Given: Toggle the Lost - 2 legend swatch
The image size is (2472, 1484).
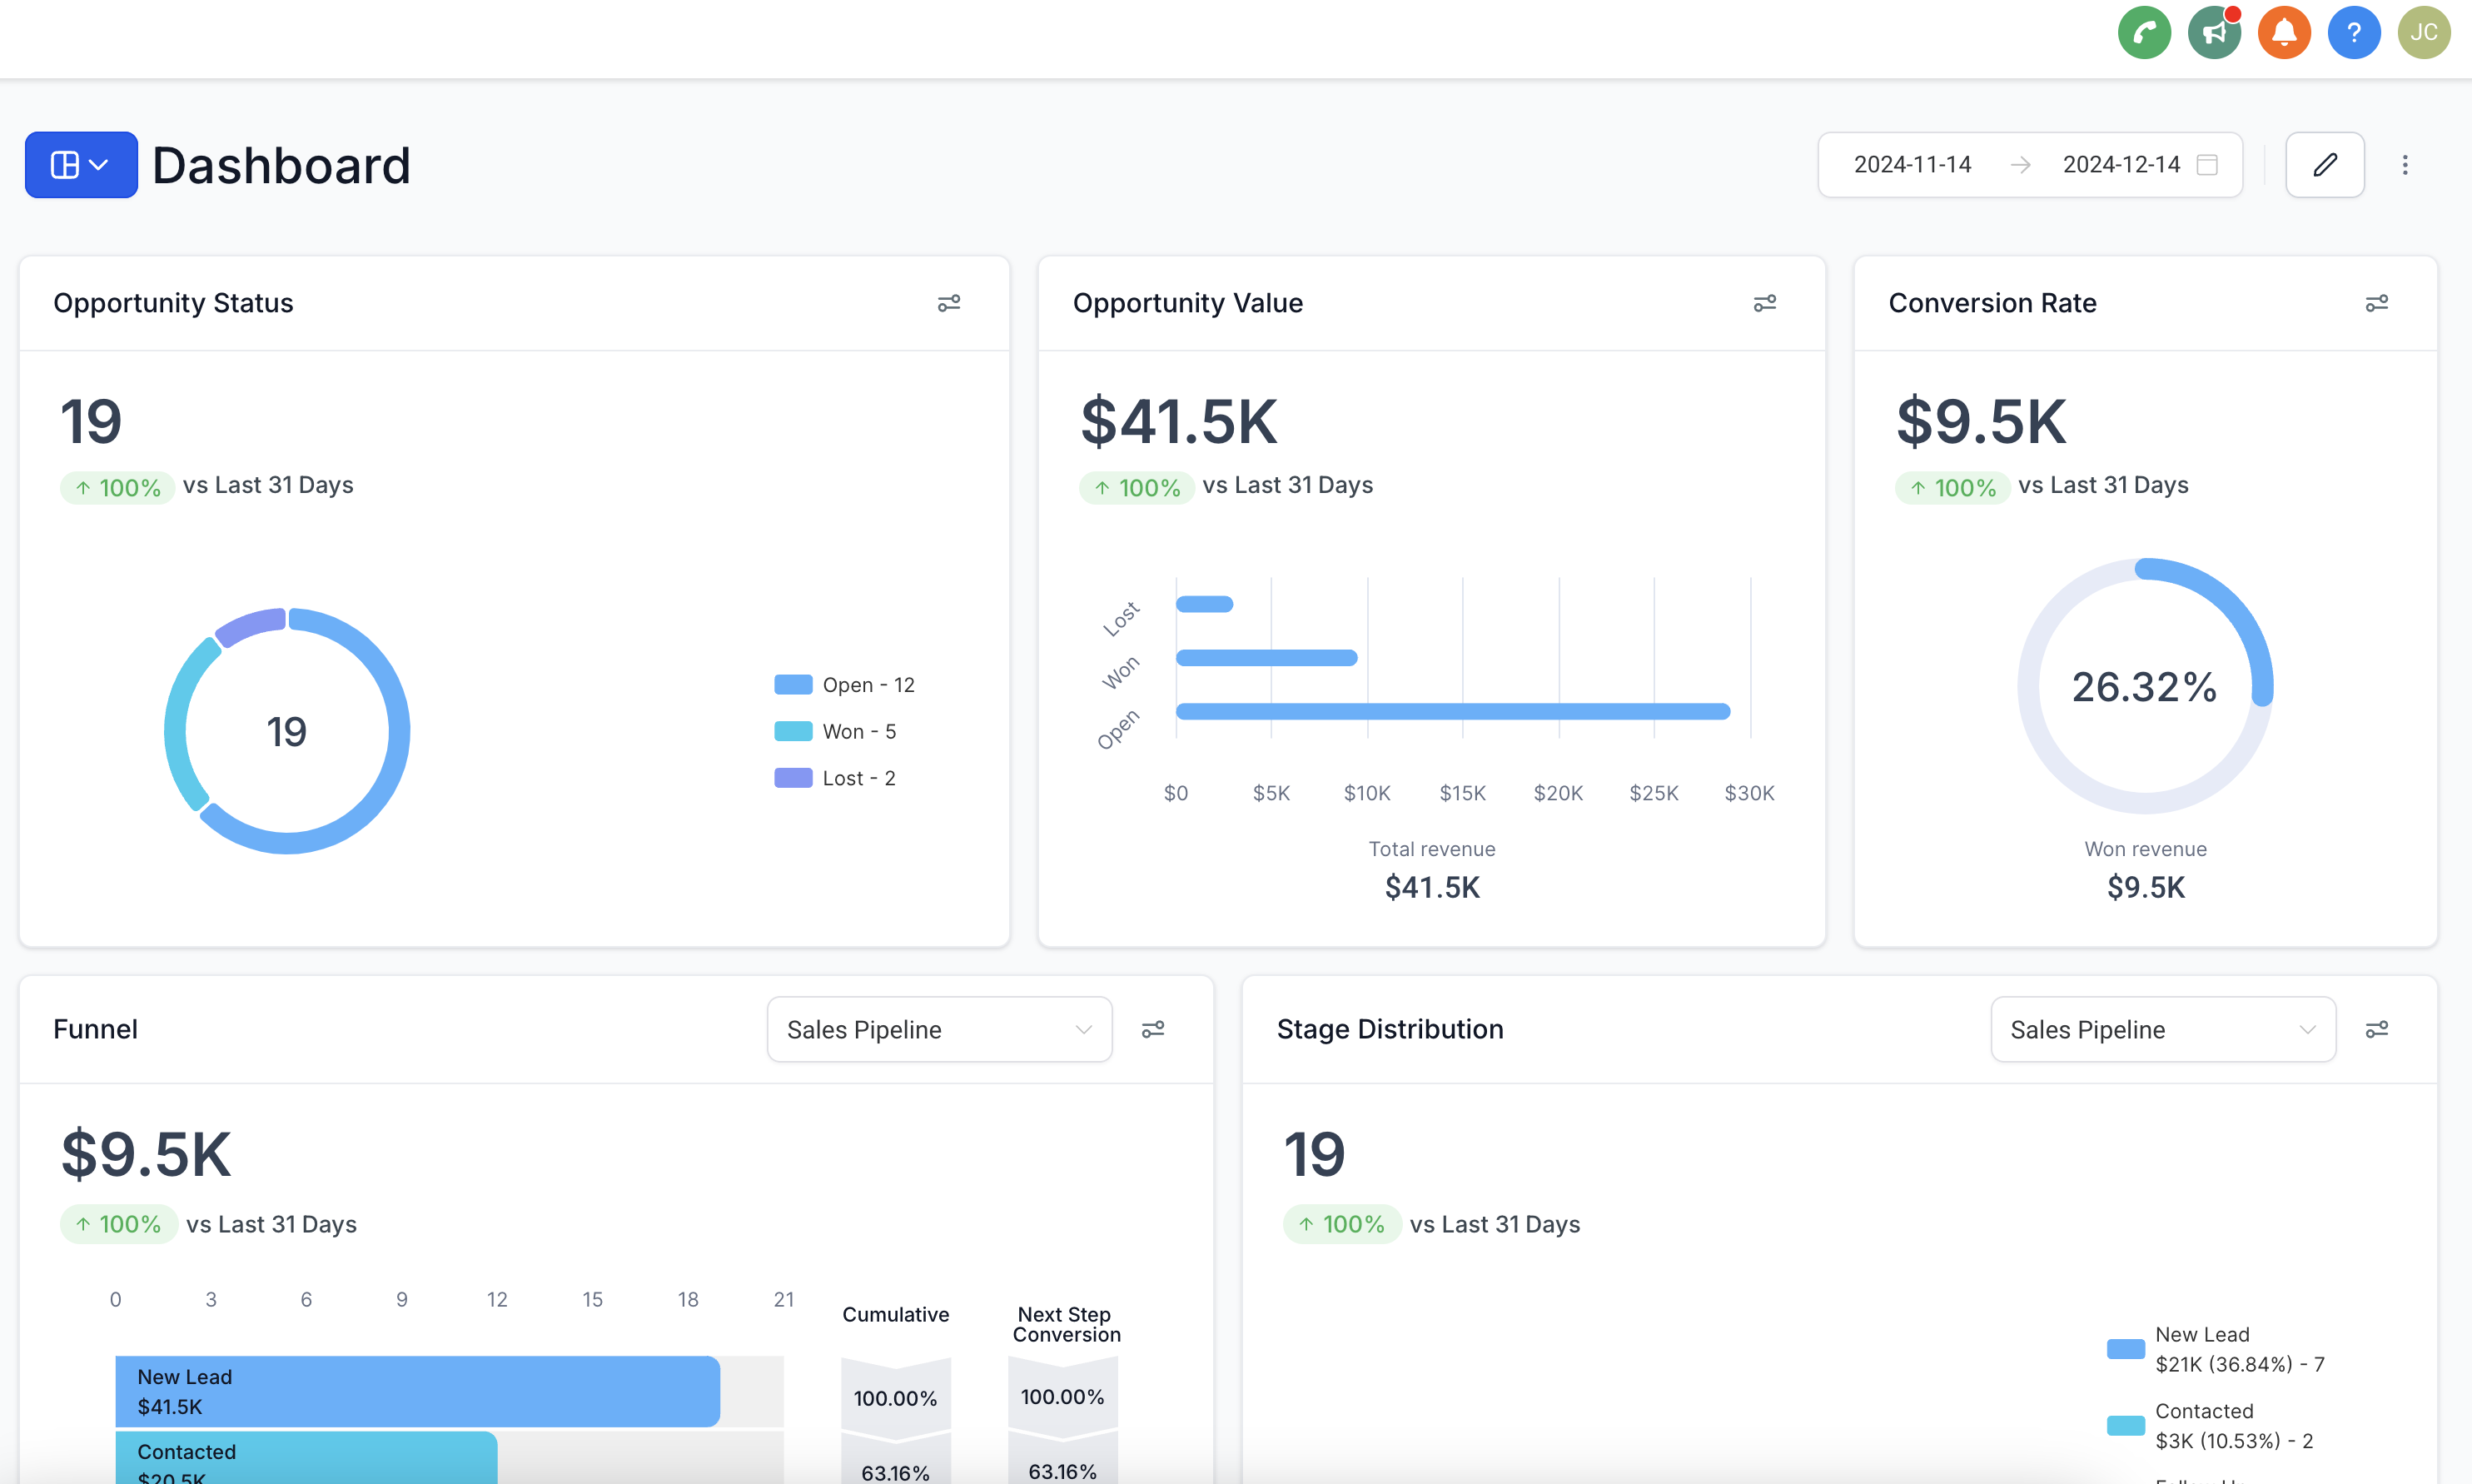Looking at the screenshot, I should (793, 778).
